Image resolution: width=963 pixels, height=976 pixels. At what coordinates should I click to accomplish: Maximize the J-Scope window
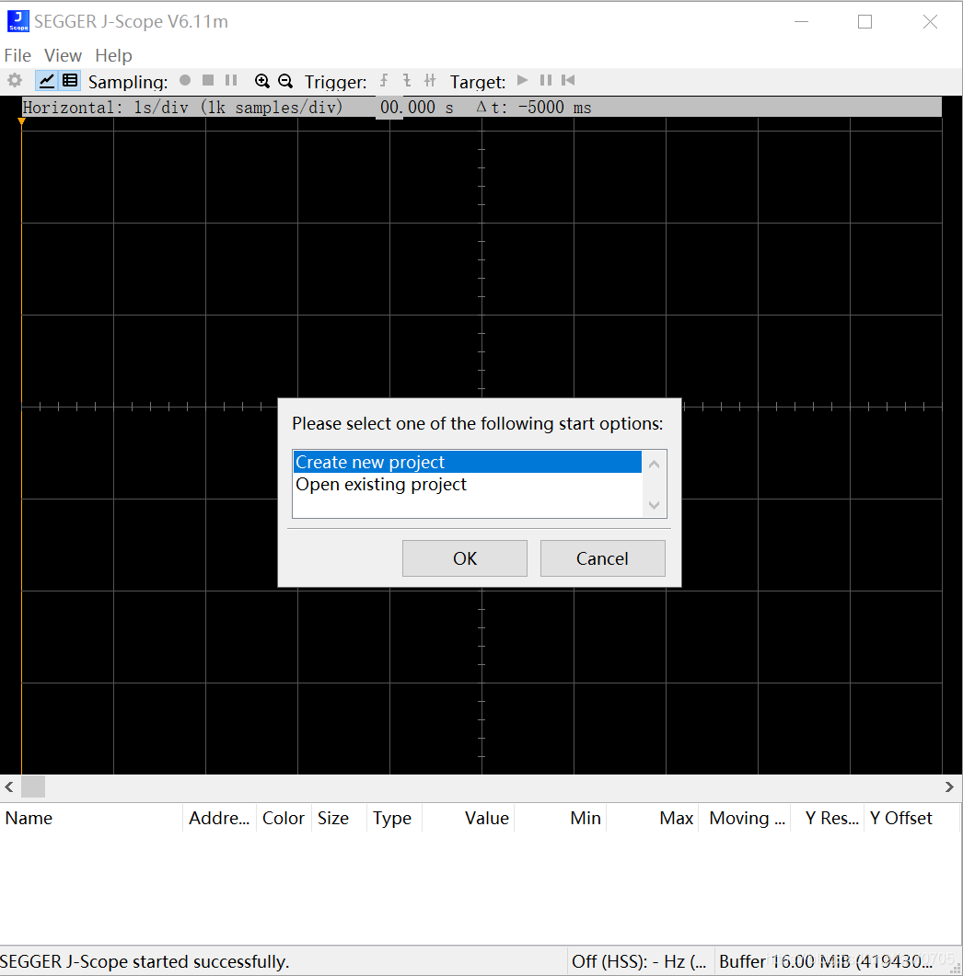[x=864, y=22]
